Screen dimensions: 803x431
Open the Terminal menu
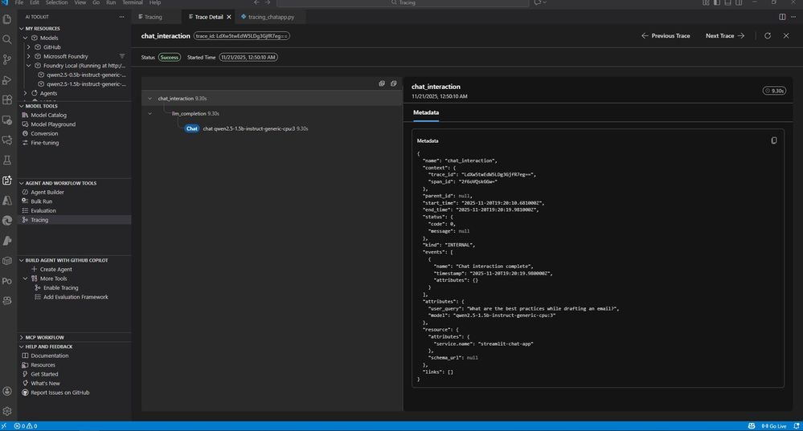pos(132,3)
